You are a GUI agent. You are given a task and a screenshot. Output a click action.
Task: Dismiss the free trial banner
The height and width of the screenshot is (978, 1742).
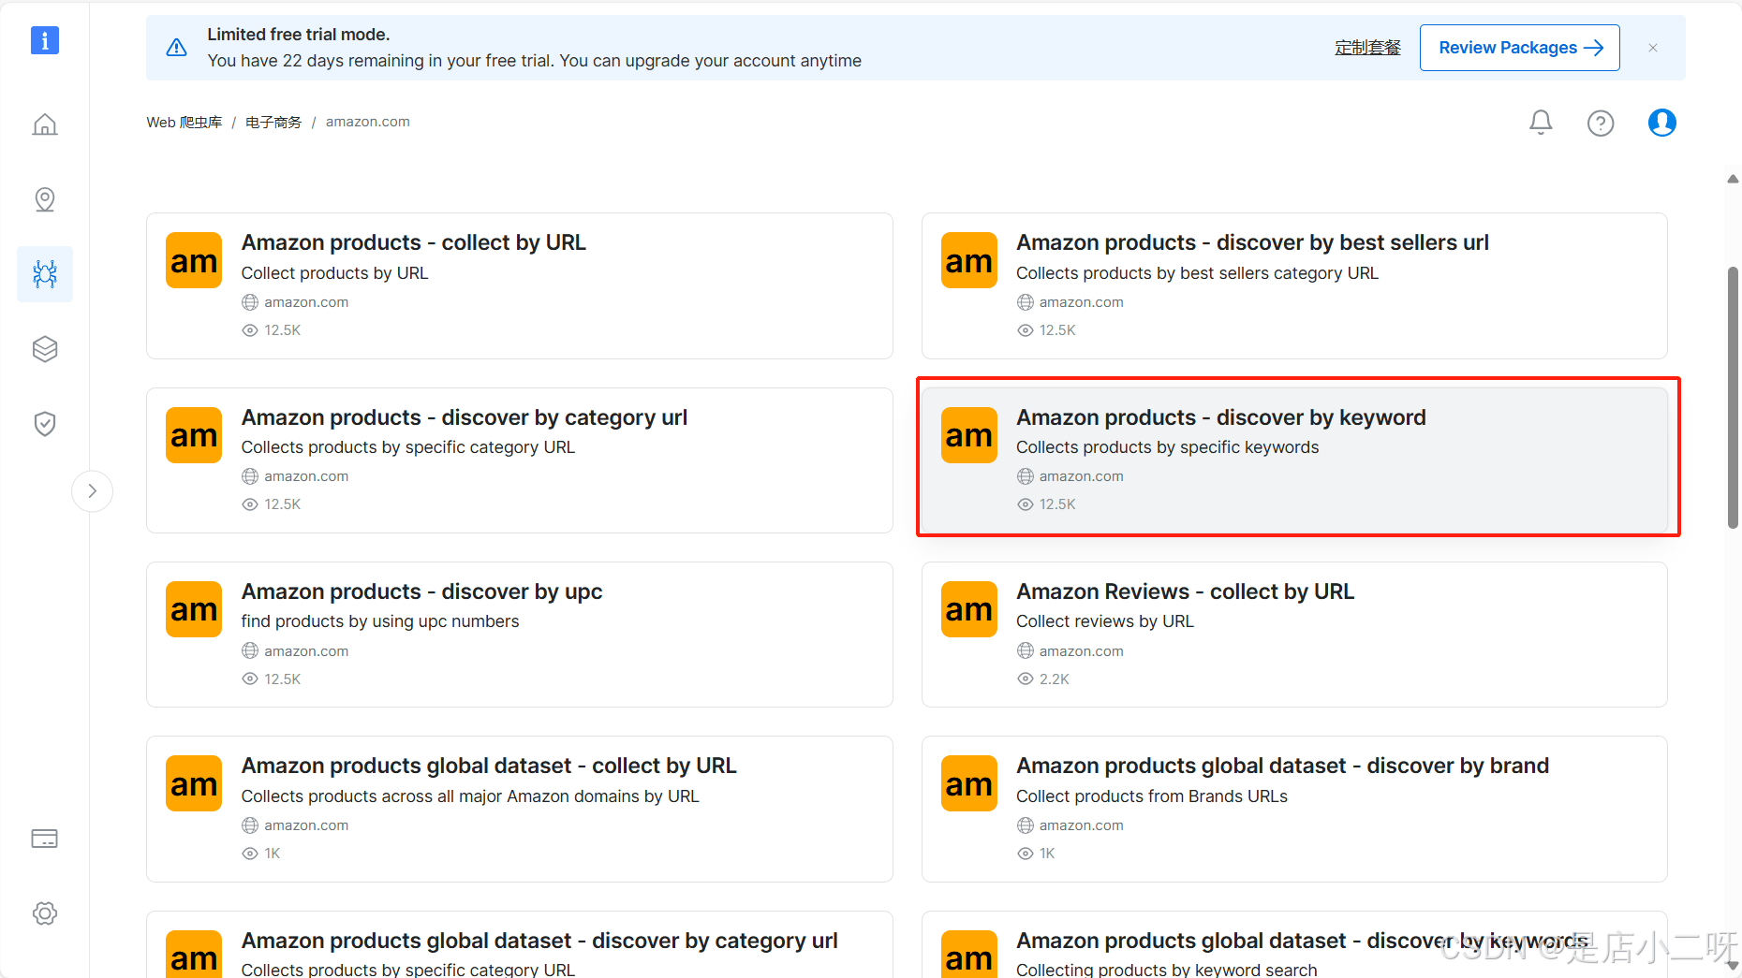coord(1653,48)
